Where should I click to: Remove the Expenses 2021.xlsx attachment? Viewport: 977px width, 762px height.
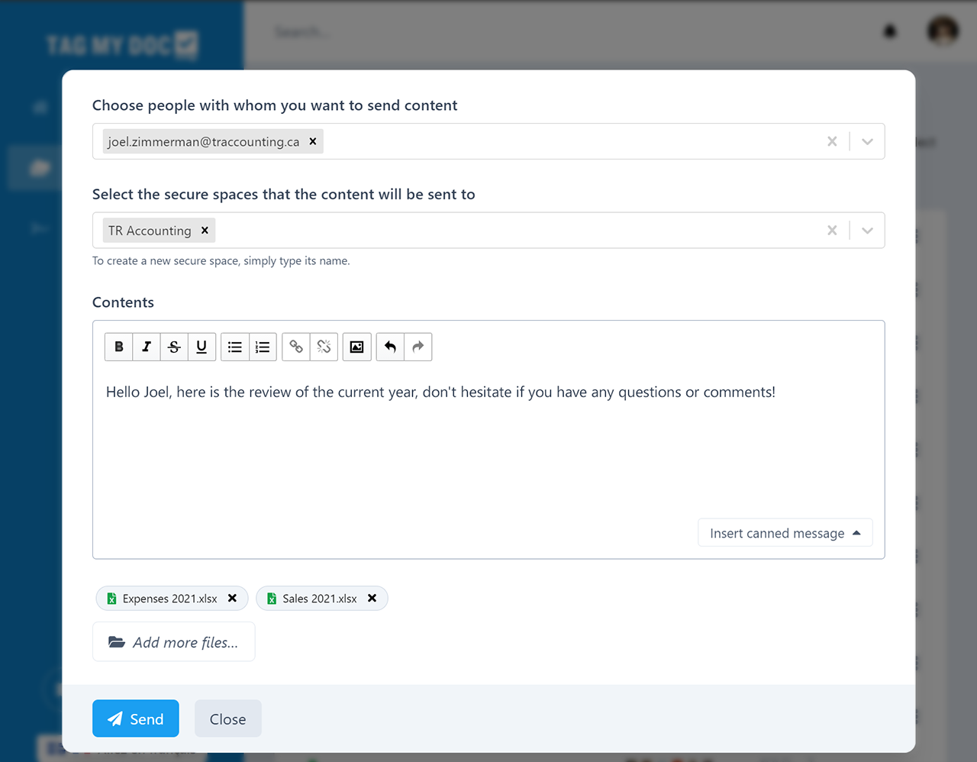(232, 599)
